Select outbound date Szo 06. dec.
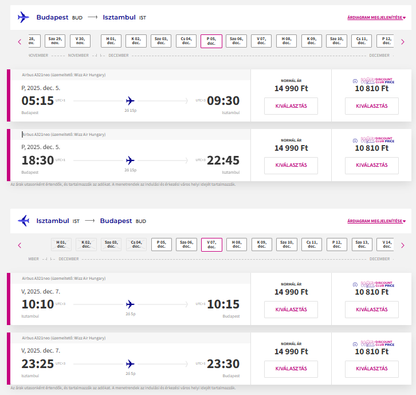Viewport: 416px width, 395px height. pyautogui.click(x=237, y=41)
